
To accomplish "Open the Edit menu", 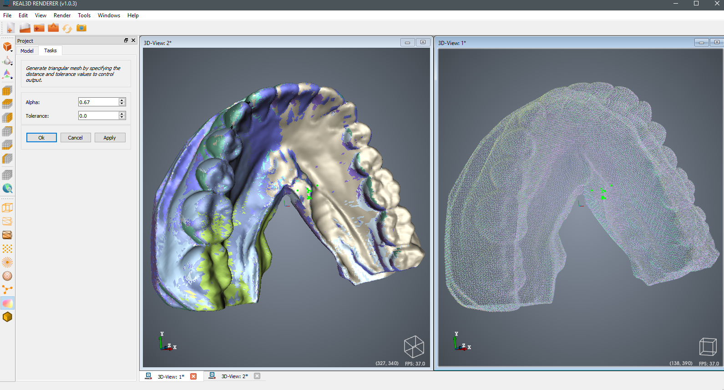I will (23, 15).
